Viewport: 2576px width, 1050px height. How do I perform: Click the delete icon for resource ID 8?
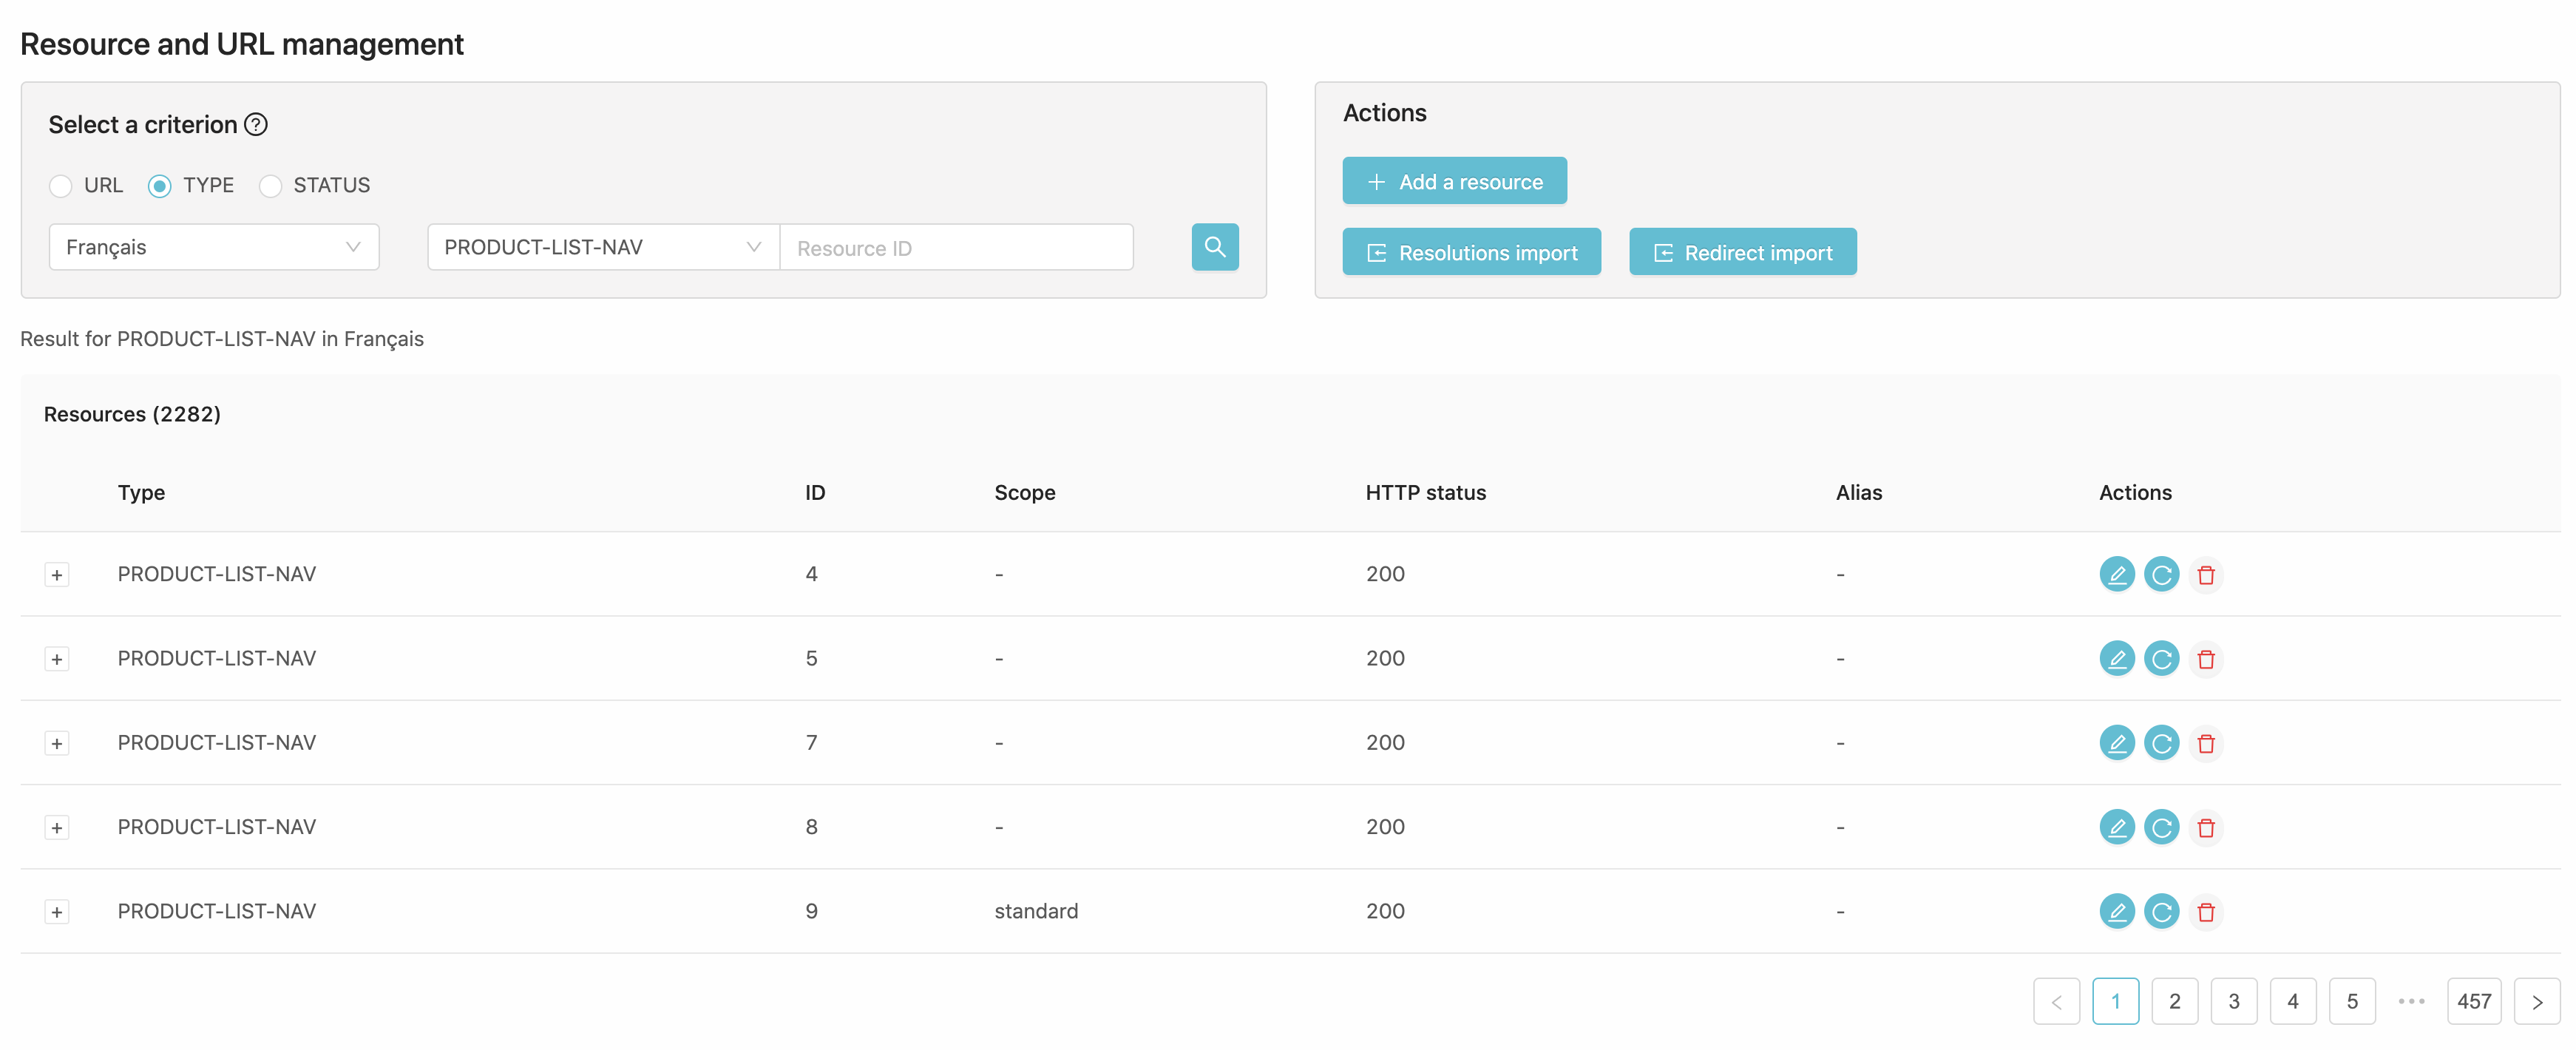[2205, 827]
